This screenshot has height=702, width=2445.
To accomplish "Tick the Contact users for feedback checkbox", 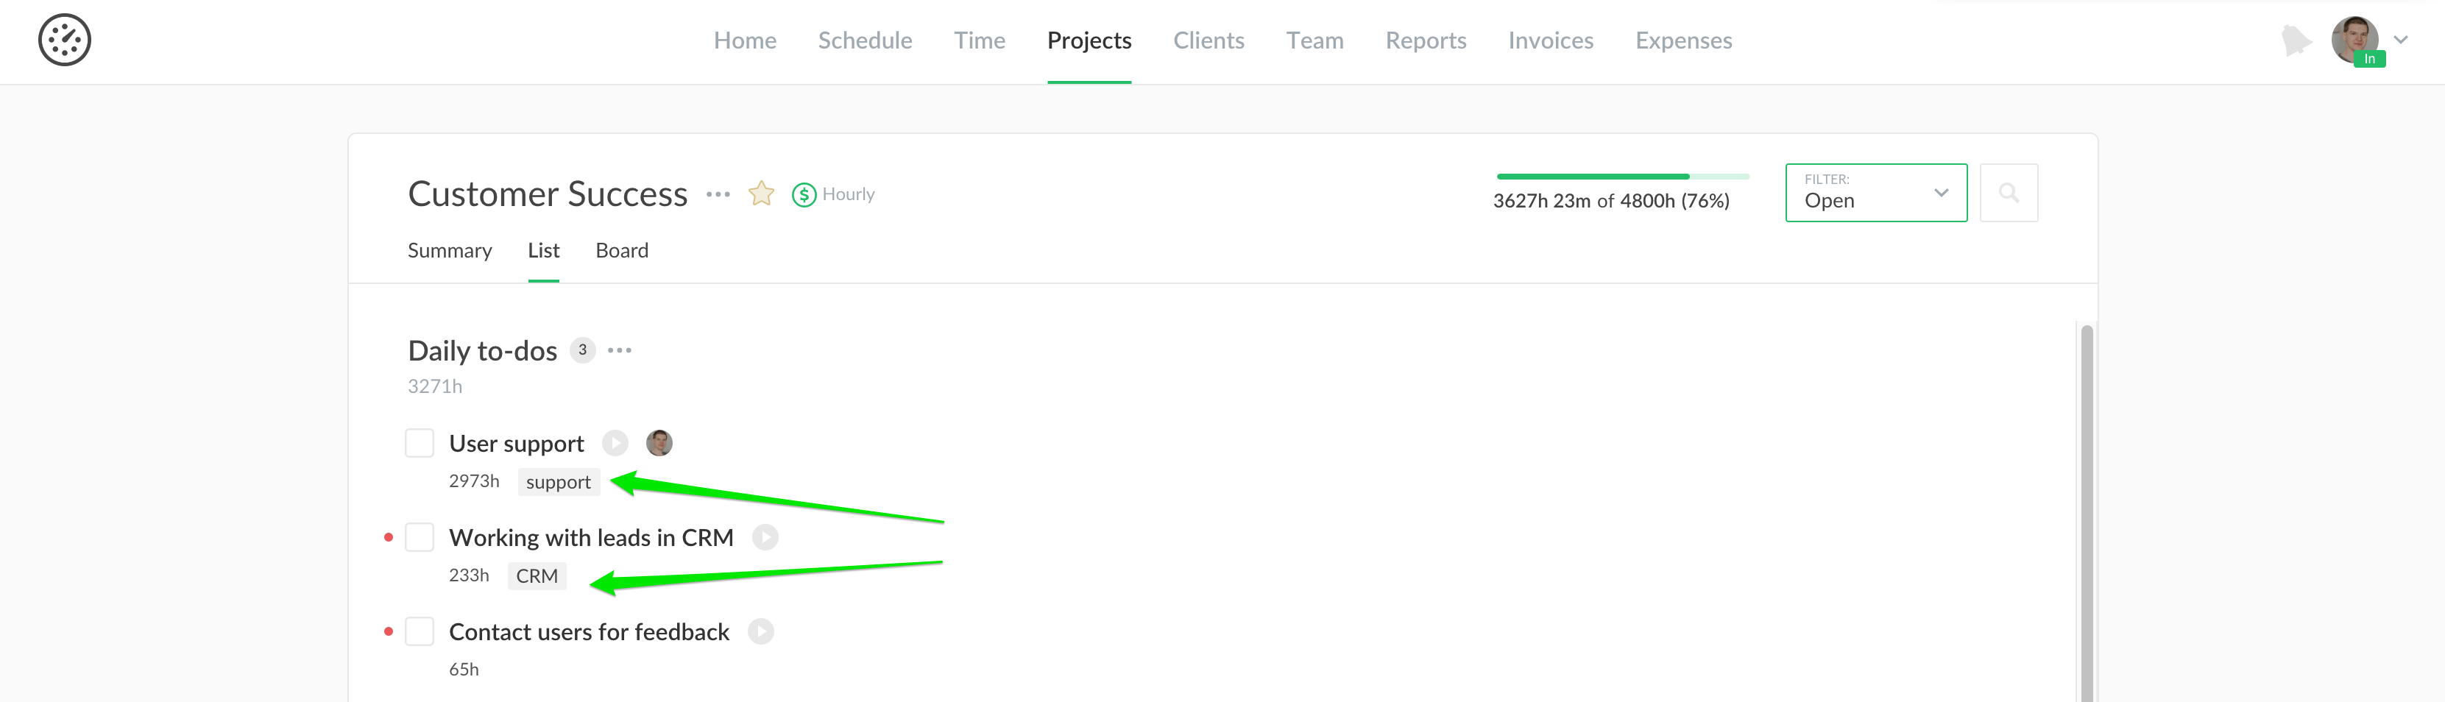I will [420, 631].
